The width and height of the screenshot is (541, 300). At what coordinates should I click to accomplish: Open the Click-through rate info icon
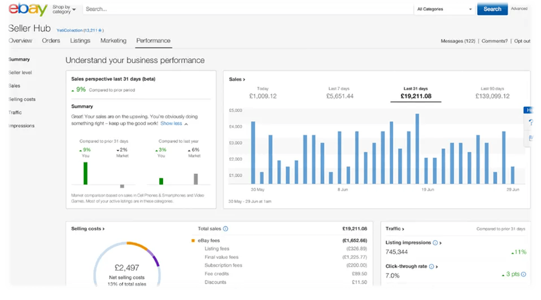point(431,266)
